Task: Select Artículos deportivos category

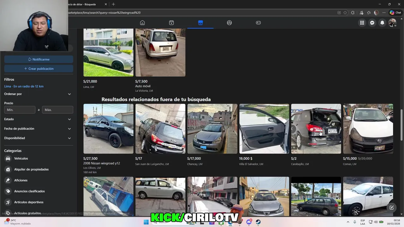Action: pos(39,202)
